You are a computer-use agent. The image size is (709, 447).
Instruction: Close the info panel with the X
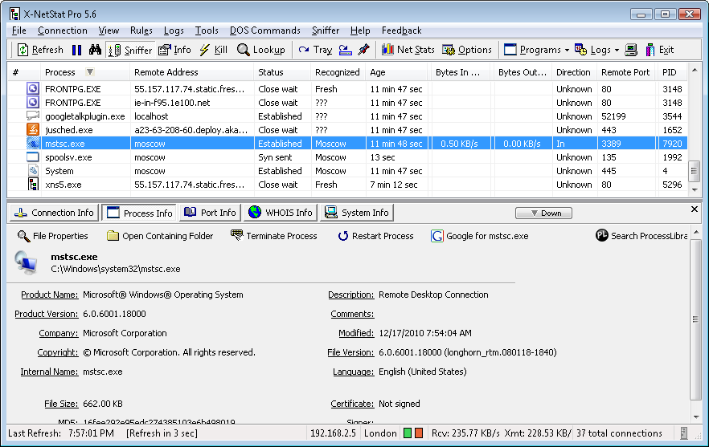[x=695, y=209]
